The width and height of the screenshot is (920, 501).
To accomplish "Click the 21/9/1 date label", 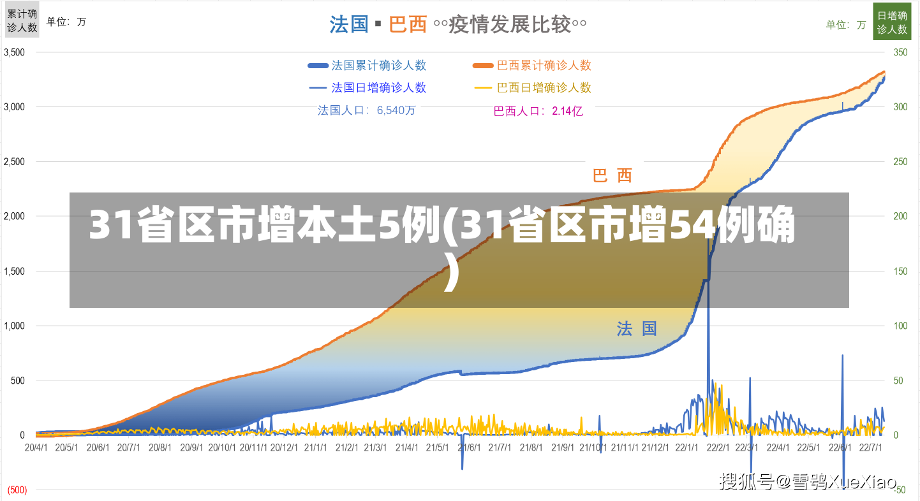I will tap(564, 447).
